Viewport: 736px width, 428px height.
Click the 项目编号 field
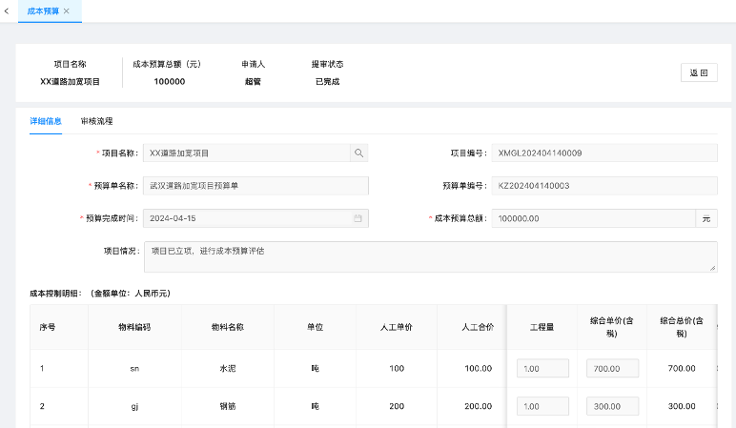pyautogui.click(x=604, y=153)
